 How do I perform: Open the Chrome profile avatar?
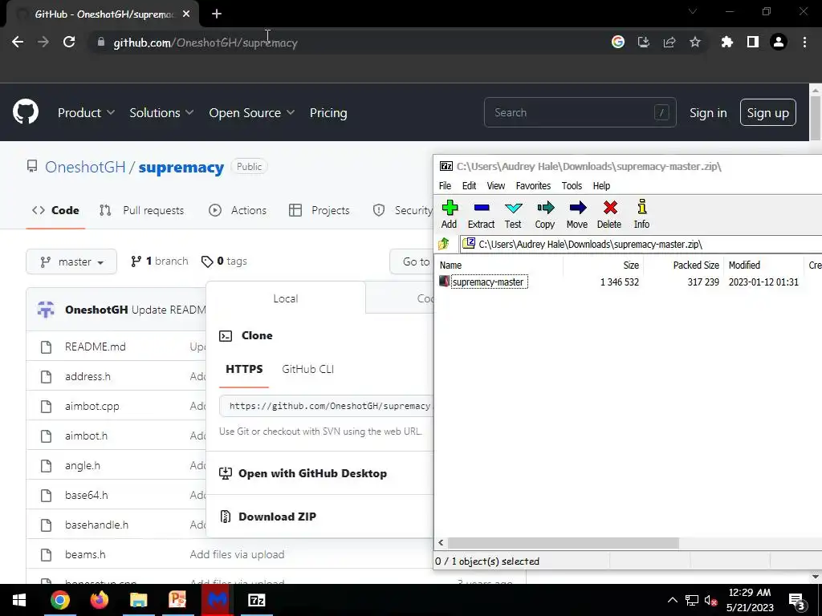[x=779, y=42]
